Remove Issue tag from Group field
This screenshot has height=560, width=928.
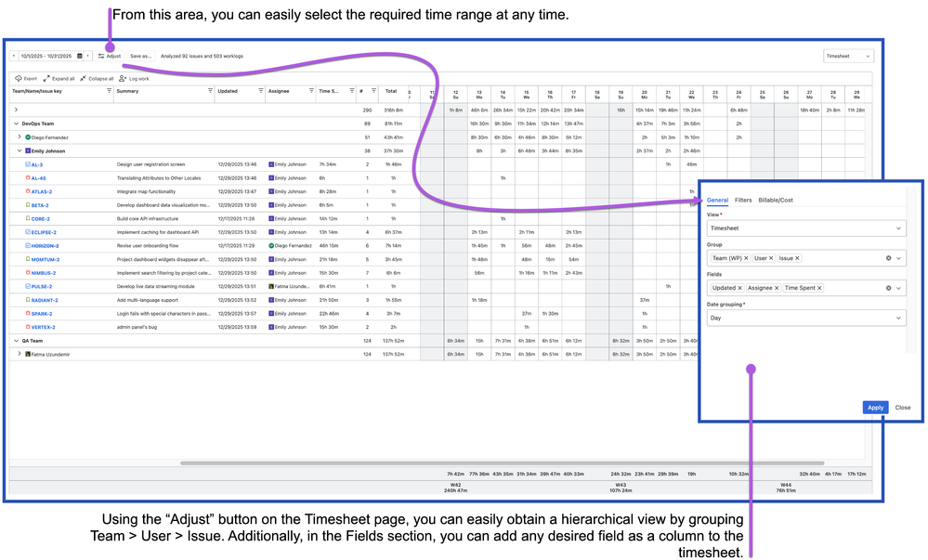(x=797, y=258)
